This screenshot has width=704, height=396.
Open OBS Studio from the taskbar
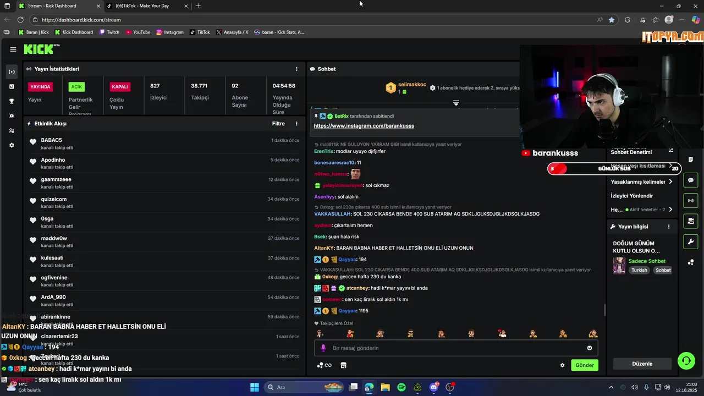point(450,387)
